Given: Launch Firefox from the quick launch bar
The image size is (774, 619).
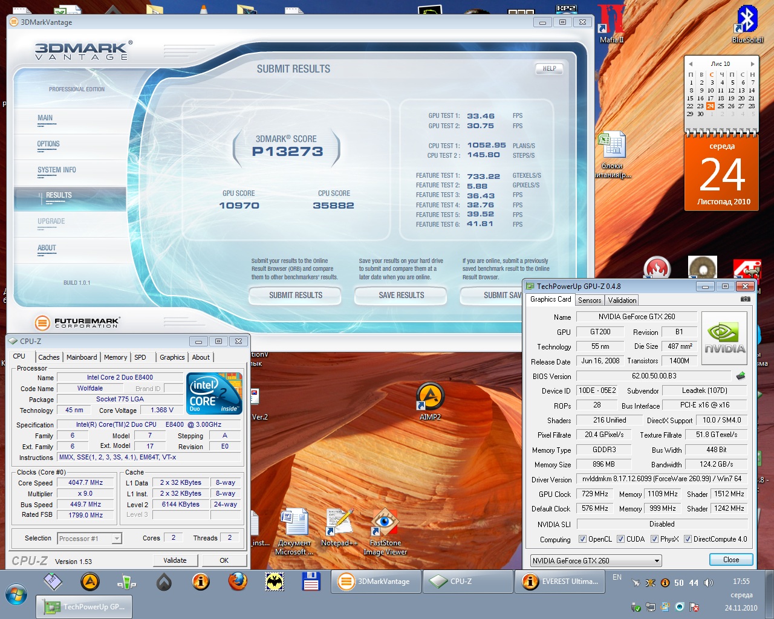Looking at the screenshot, I should (x=238, y=582).
